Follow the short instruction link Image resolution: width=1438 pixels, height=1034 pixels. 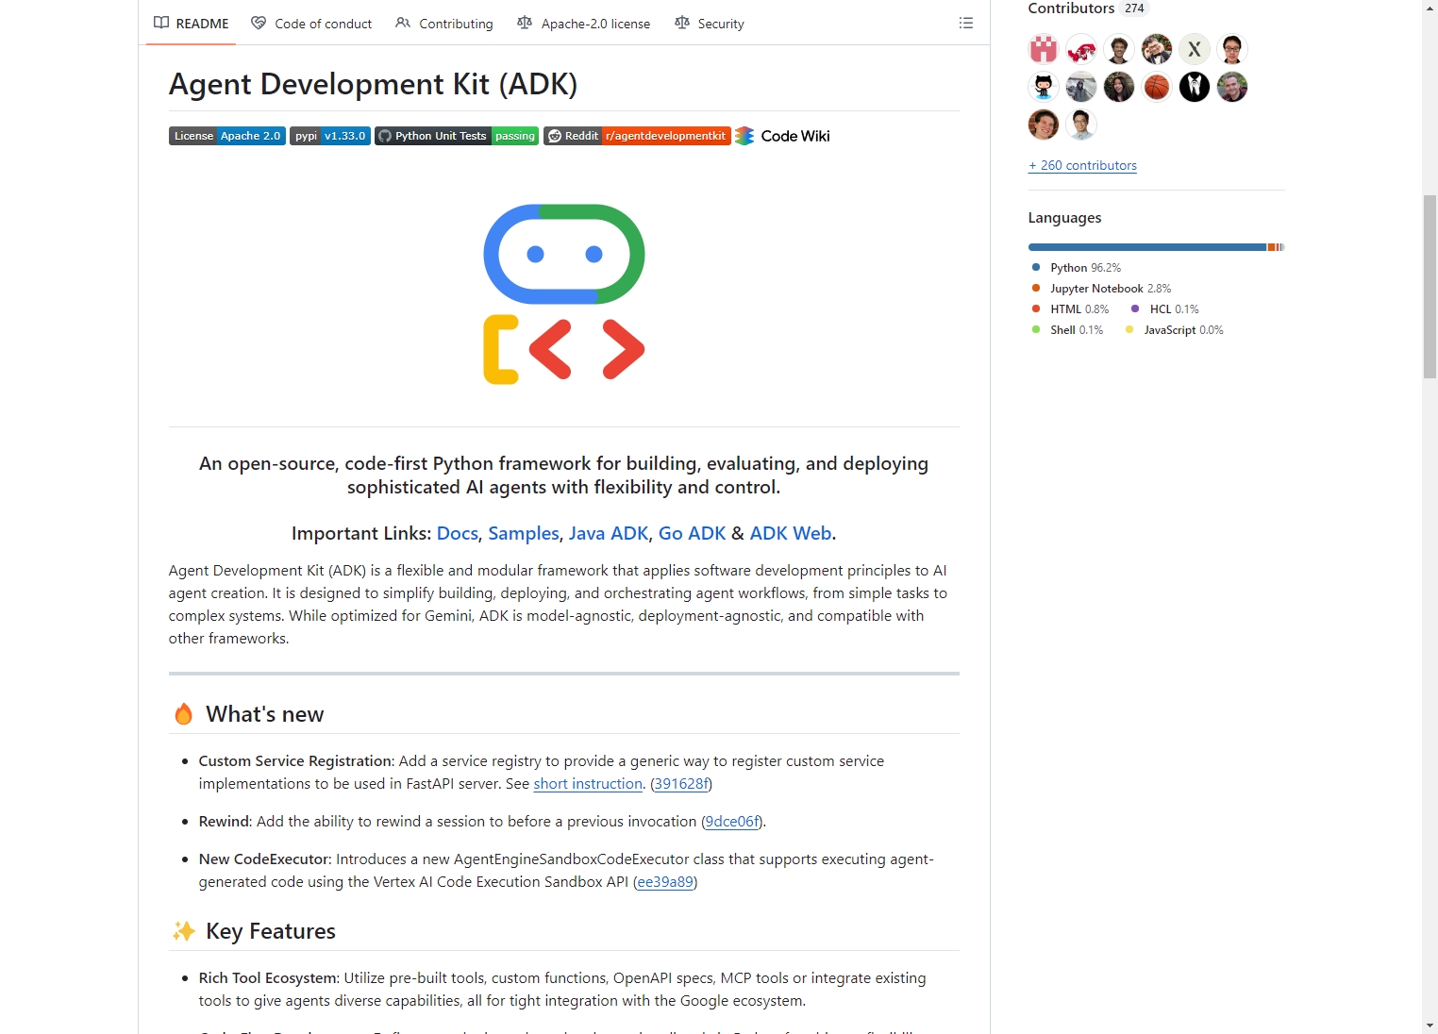tap(588, 784)
